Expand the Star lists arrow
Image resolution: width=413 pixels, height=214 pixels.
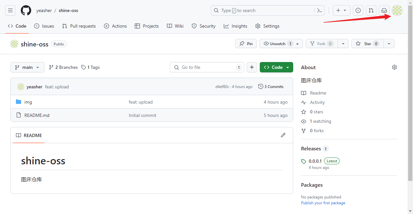[389, 44]
